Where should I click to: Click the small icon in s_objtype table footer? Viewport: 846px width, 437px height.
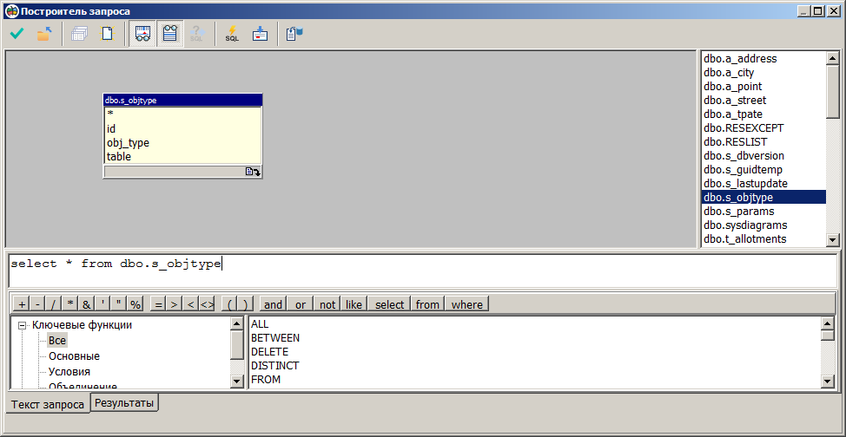[253, 172]
